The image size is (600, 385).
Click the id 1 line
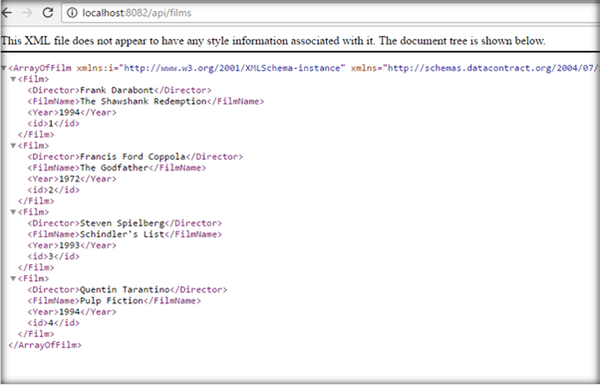coord(53,124)
